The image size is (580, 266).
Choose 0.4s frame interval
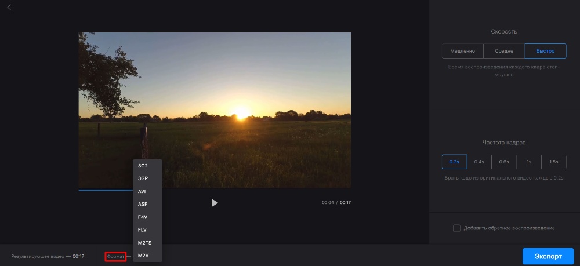click(479, 162)
